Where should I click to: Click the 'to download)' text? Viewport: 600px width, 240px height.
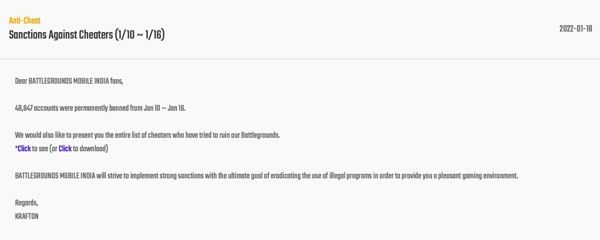tap(91, 149)
